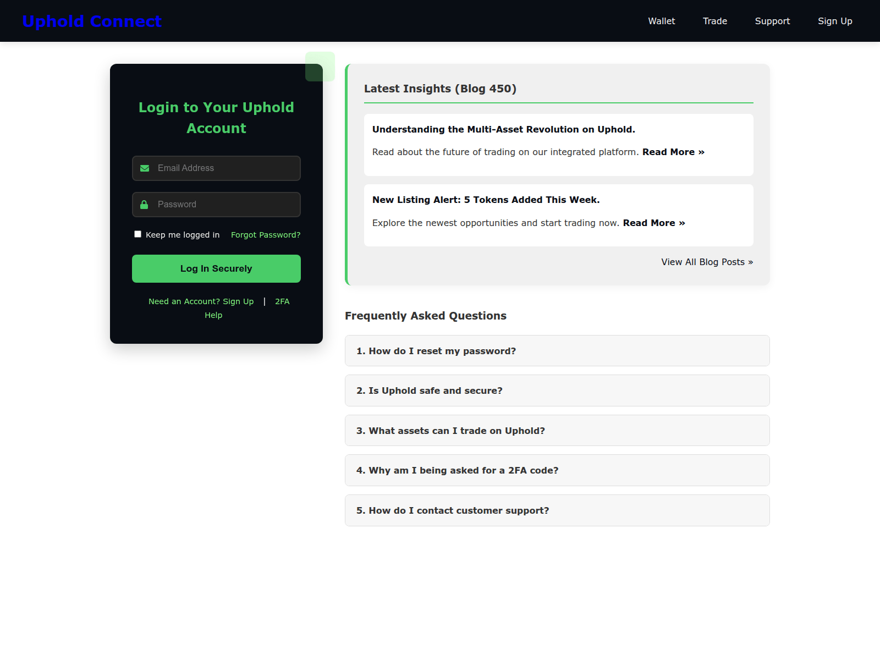Open View All Blog Posts link

(x=707, y=262)
